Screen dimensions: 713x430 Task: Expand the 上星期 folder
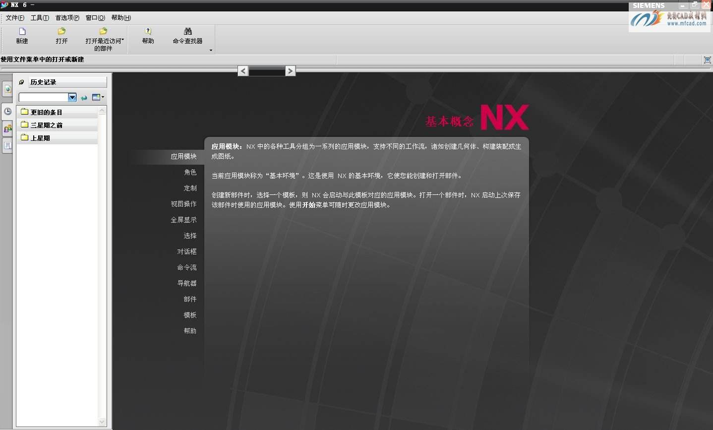pos(57,138)
